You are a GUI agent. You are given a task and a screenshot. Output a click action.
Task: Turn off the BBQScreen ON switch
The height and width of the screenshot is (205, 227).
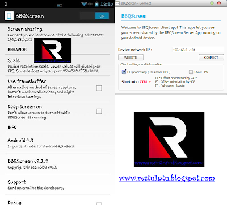point(94,16)
